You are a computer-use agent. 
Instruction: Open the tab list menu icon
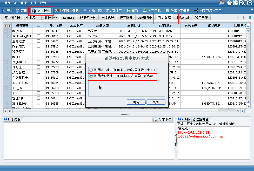tap(250, 17)
